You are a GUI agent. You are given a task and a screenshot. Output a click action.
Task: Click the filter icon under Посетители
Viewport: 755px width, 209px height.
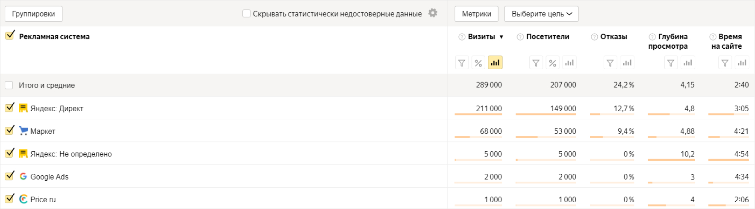coord(536,63)
